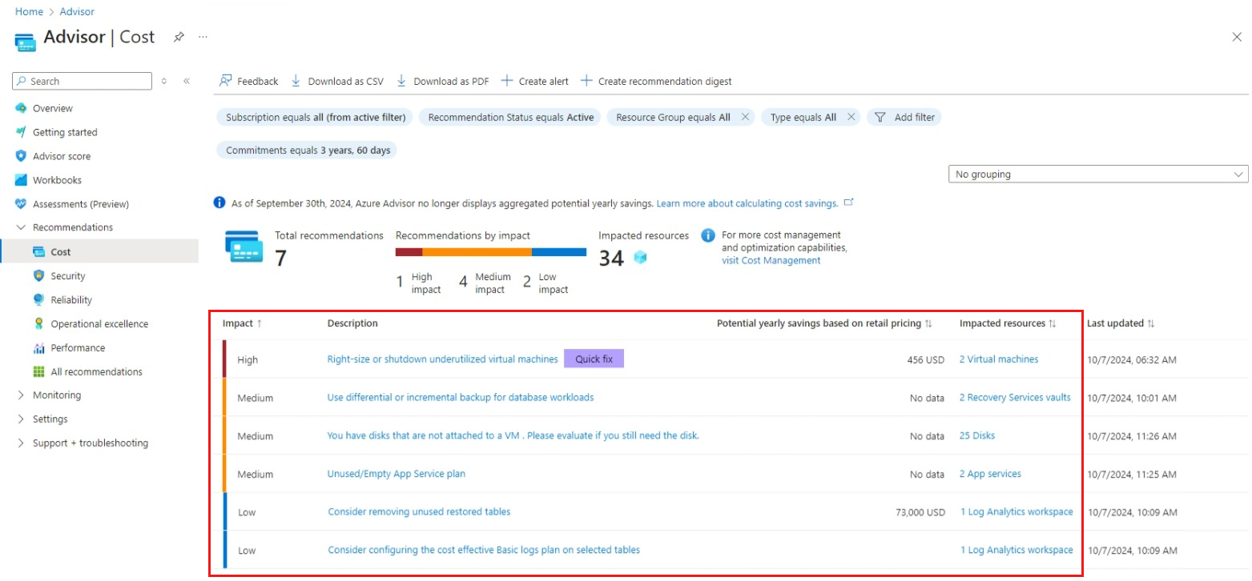The image size is (1252, 581).
Task: Open Advisor score page
Action: (x=61, y=156)
